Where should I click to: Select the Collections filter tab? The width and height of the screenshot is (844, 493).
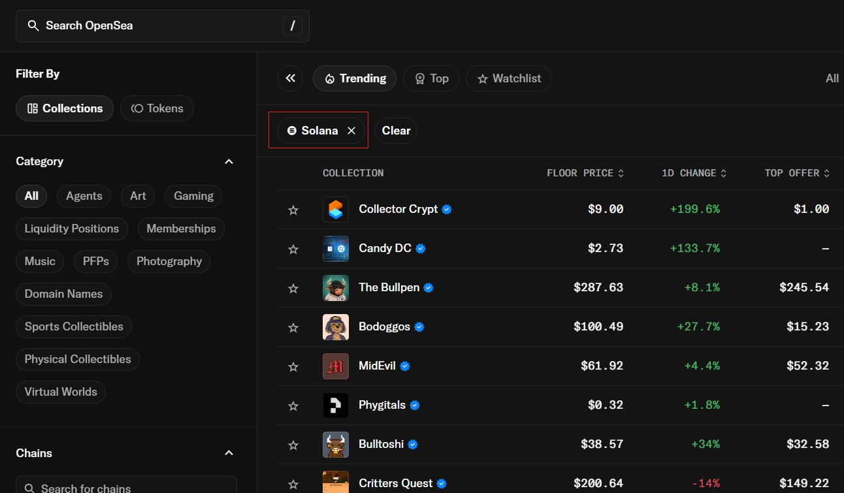click(65, 108)
